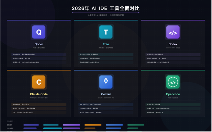Screen dimensions: 212x132
Task: Click Trae's '独立 IDE' feature row
Action: pyautogui.click(x=106, y=54)
